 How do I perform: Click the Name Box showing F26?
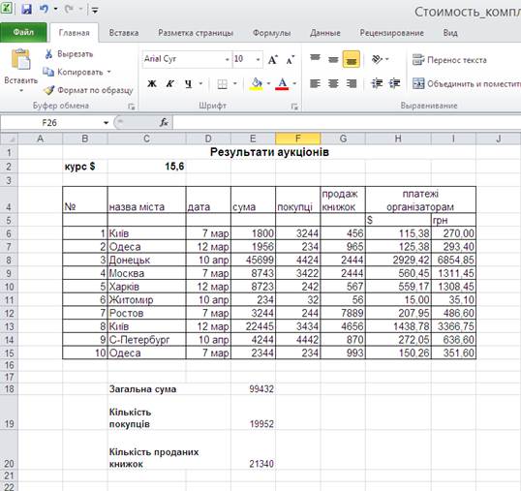pos(49,123)
